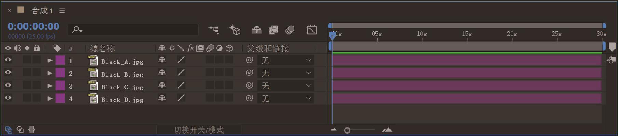The image size is (618, 136).
Task: Enable the motion blur icon
Action: tap(290, 30)
